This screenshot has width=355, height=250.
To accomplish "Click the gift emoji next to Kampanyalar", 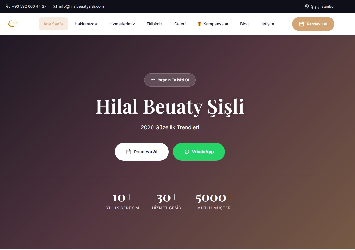I will pyautogui.click(x=199, y=24).
